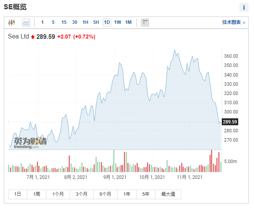Click the 9月 1, 2021 date label

click(115, 177)
